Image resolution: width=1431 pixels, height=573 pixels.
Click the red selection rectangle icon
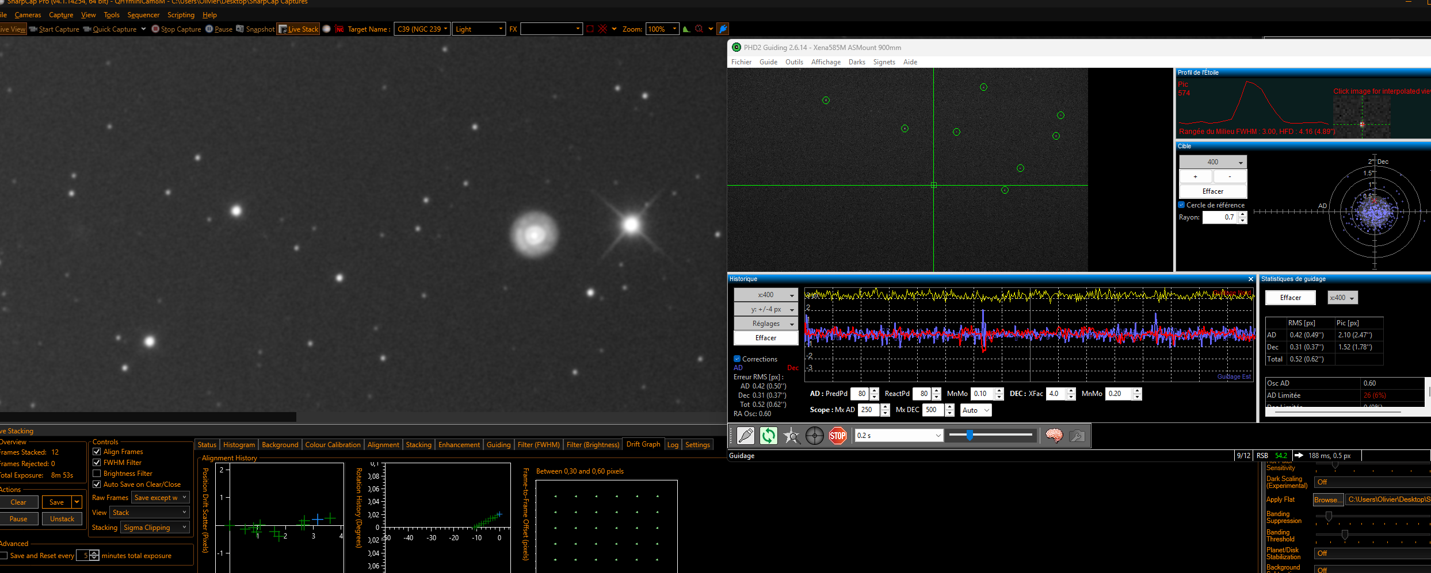[590, 29]
